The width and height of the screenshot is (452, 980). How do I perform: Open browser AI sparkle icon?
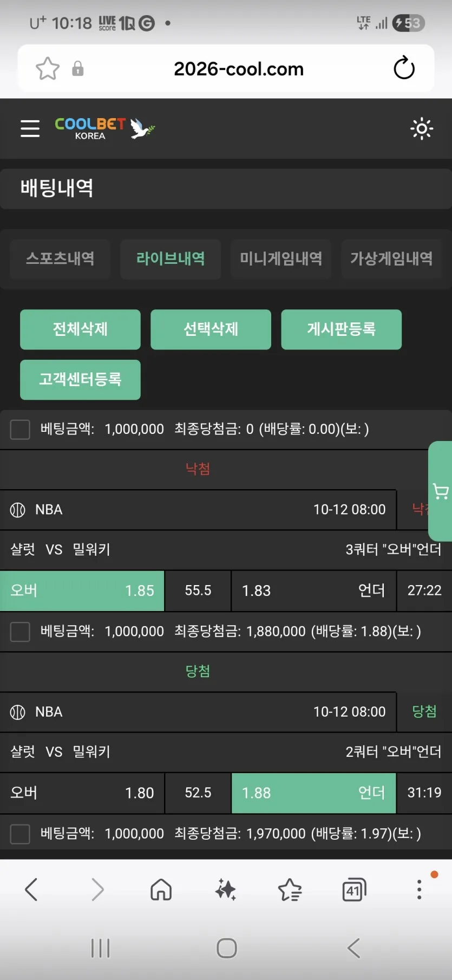pos(226,890)
